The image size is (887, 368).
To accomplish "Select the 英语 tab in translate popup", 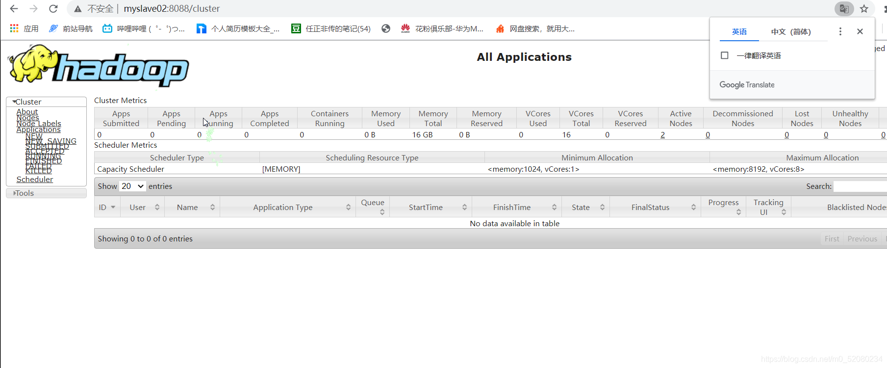I will (x=739, y=32).
